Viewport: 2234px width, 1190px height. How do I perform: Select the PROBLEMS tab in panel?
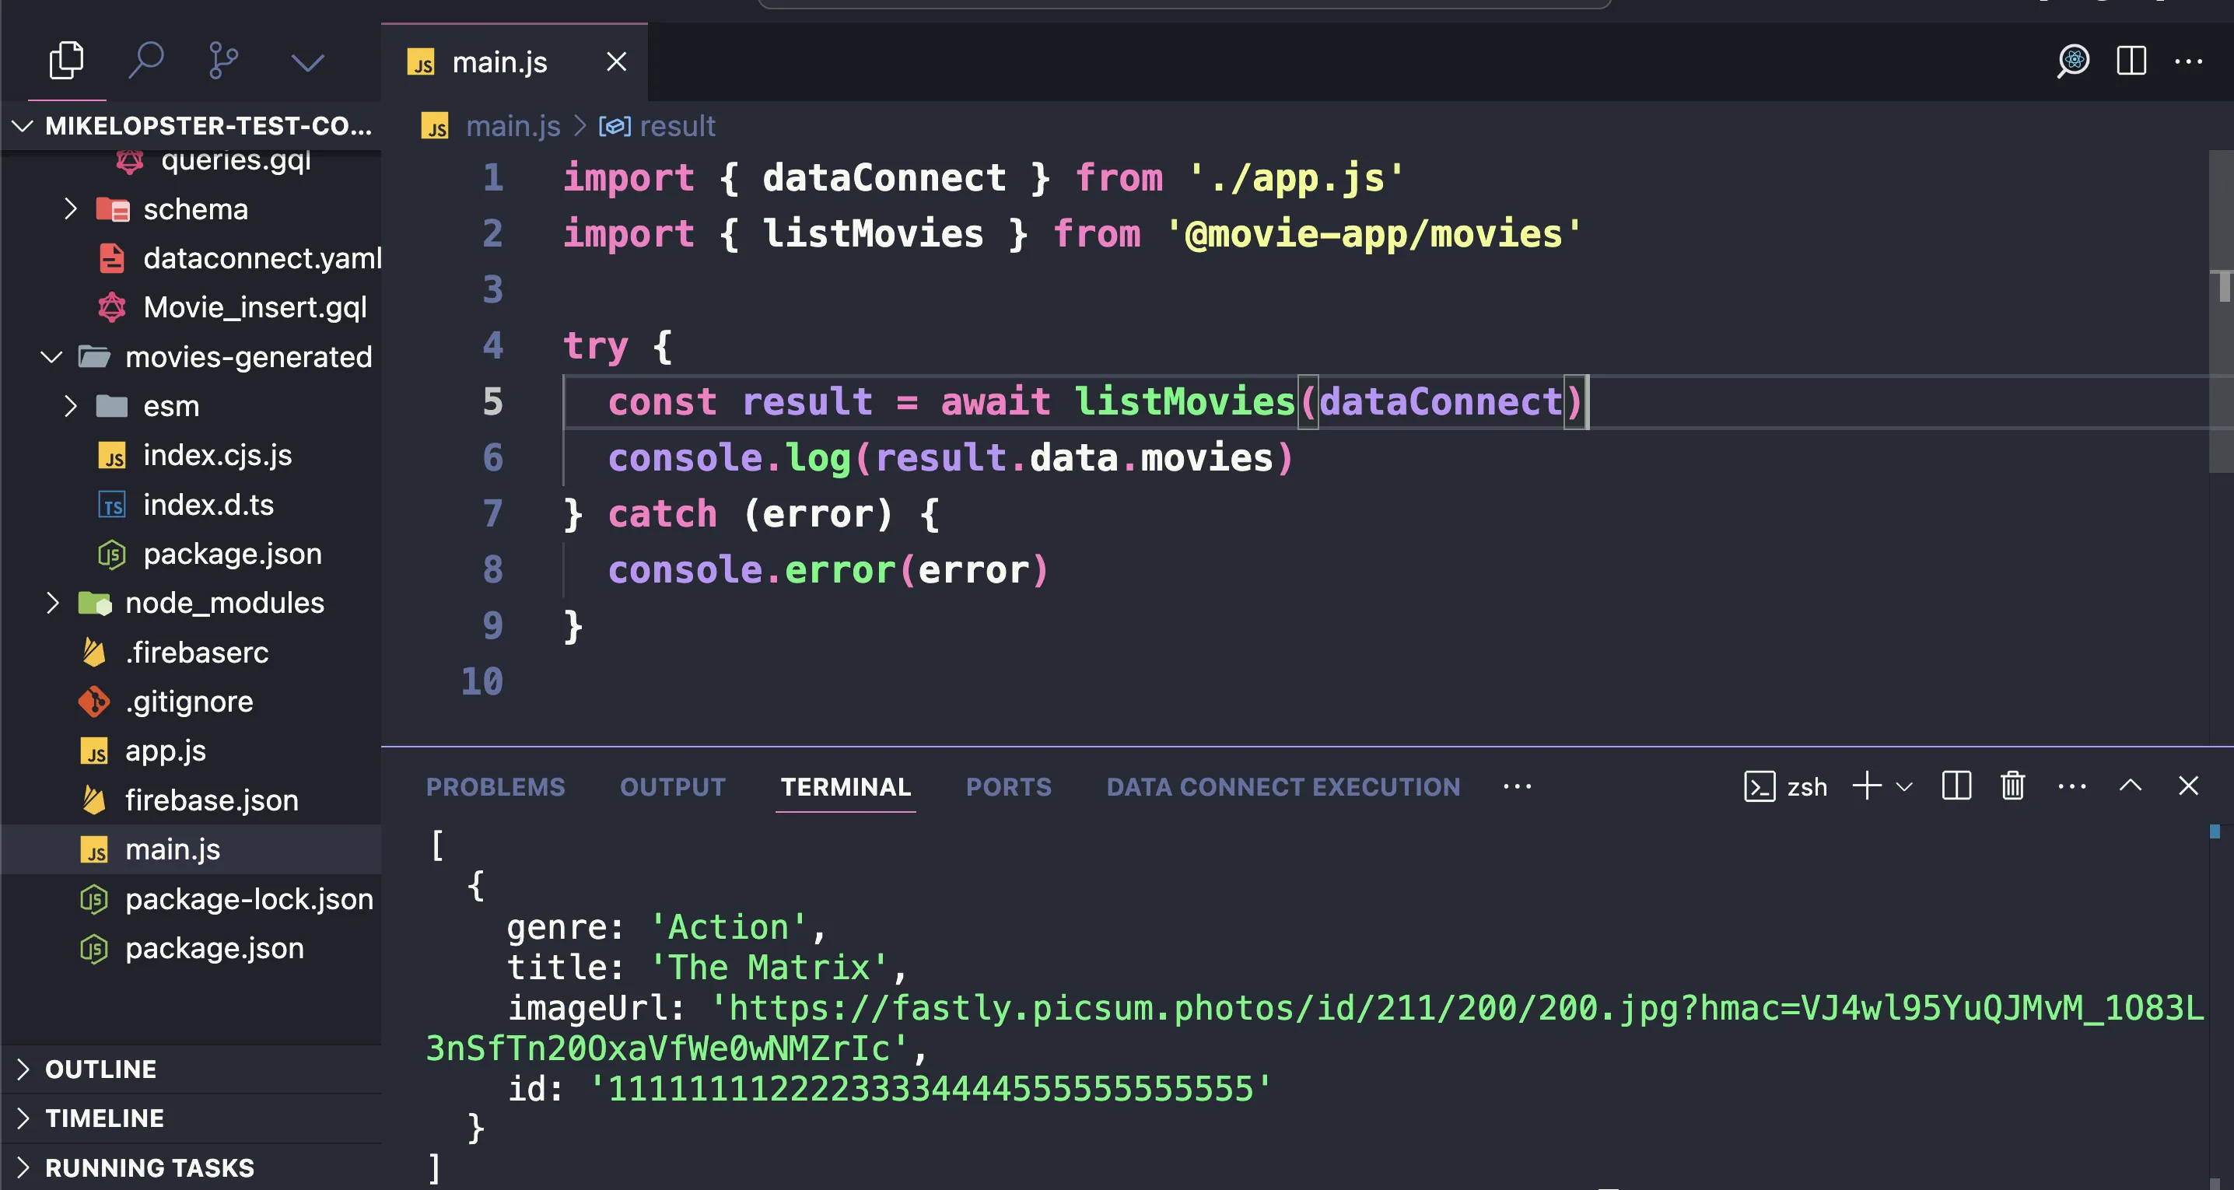pos(495,786)
